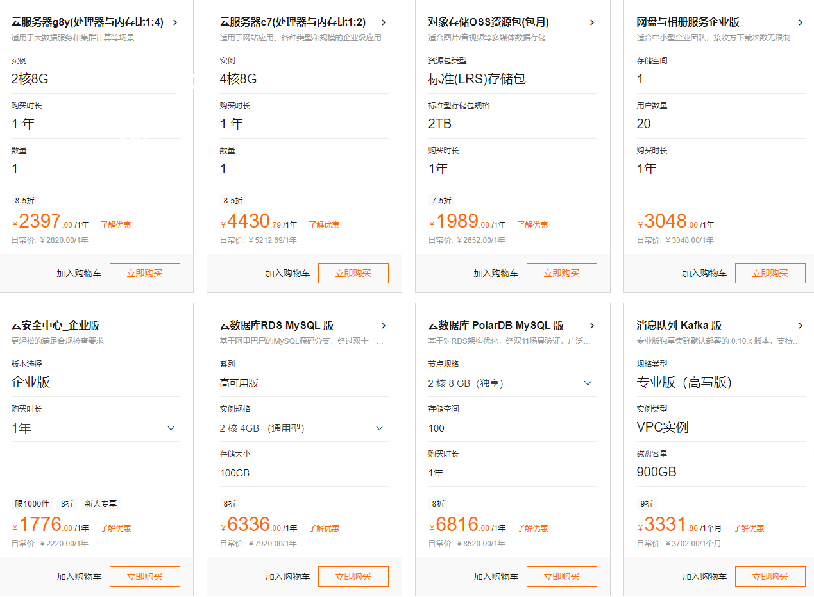
Task: Add PolarDB MySQL 版 to cart
Action: [496, 576]
